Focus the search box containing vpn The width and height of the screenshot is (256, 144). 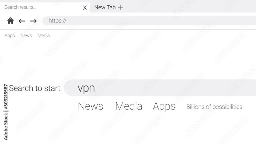click(160, 88)
